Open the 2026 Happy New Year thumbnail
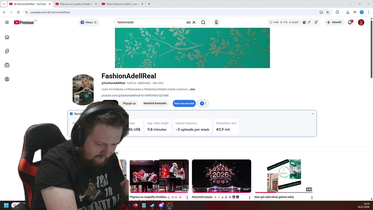 (x=221, y=176)
